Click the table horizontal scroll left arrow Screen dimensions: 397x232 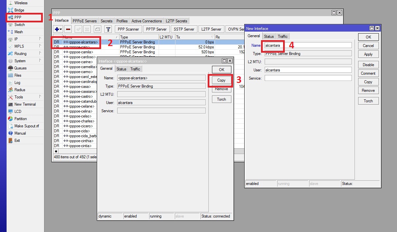56,151
